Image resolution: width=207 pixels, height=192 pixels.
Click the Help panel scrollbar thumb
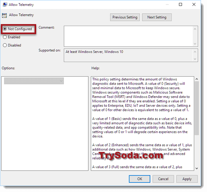pyautogui.click(x=197, y=108)
